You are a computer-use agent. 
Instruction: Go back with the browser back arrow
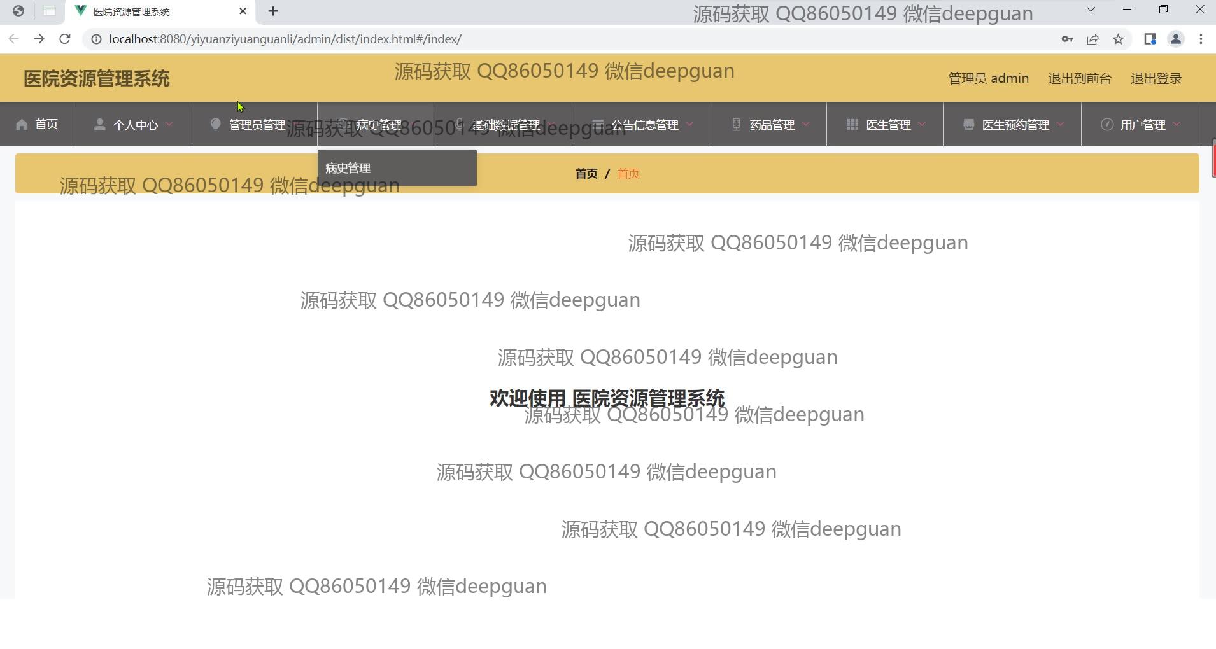tap(14, 39)
